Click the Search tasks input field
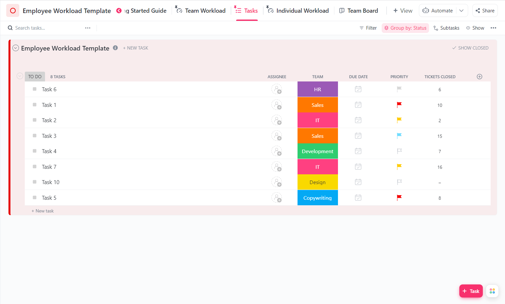This screenshot has width=505, height=304. click(x=46, y=28)
